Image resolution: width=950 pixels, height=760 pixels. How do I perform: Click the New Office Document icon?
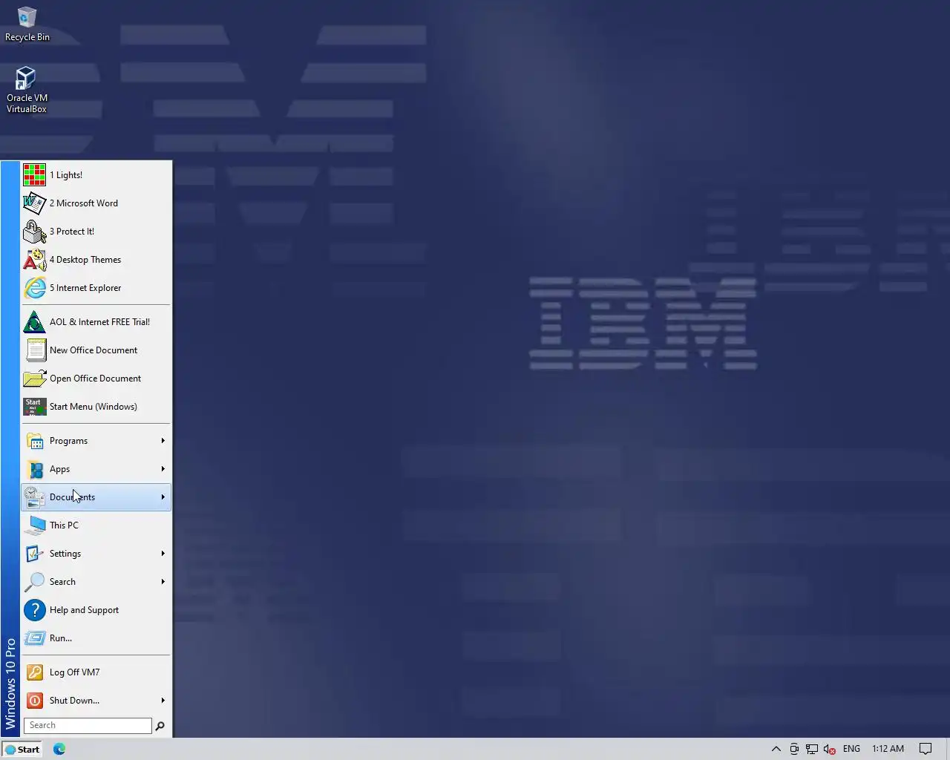pos(34,350)
